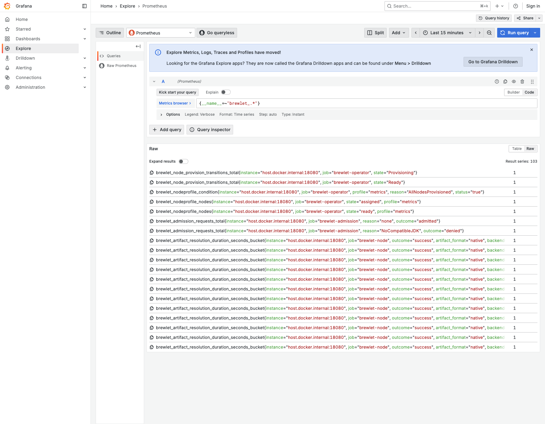The width and height of the screenshot is (545, 424).
Task: Delete query A with the trash icon
Action: pyautogui.click(x=522, y=81)
